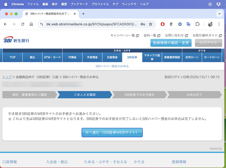Click 次へ進む（SBI証券WEBサイト） button

click(112, 132)
